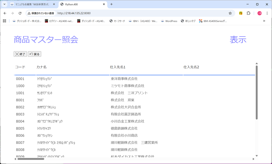The width and height of the screenshot is (272, 164).
Task: Open the browser Extensions puzzle icon
Action: [x=248, y=13]
